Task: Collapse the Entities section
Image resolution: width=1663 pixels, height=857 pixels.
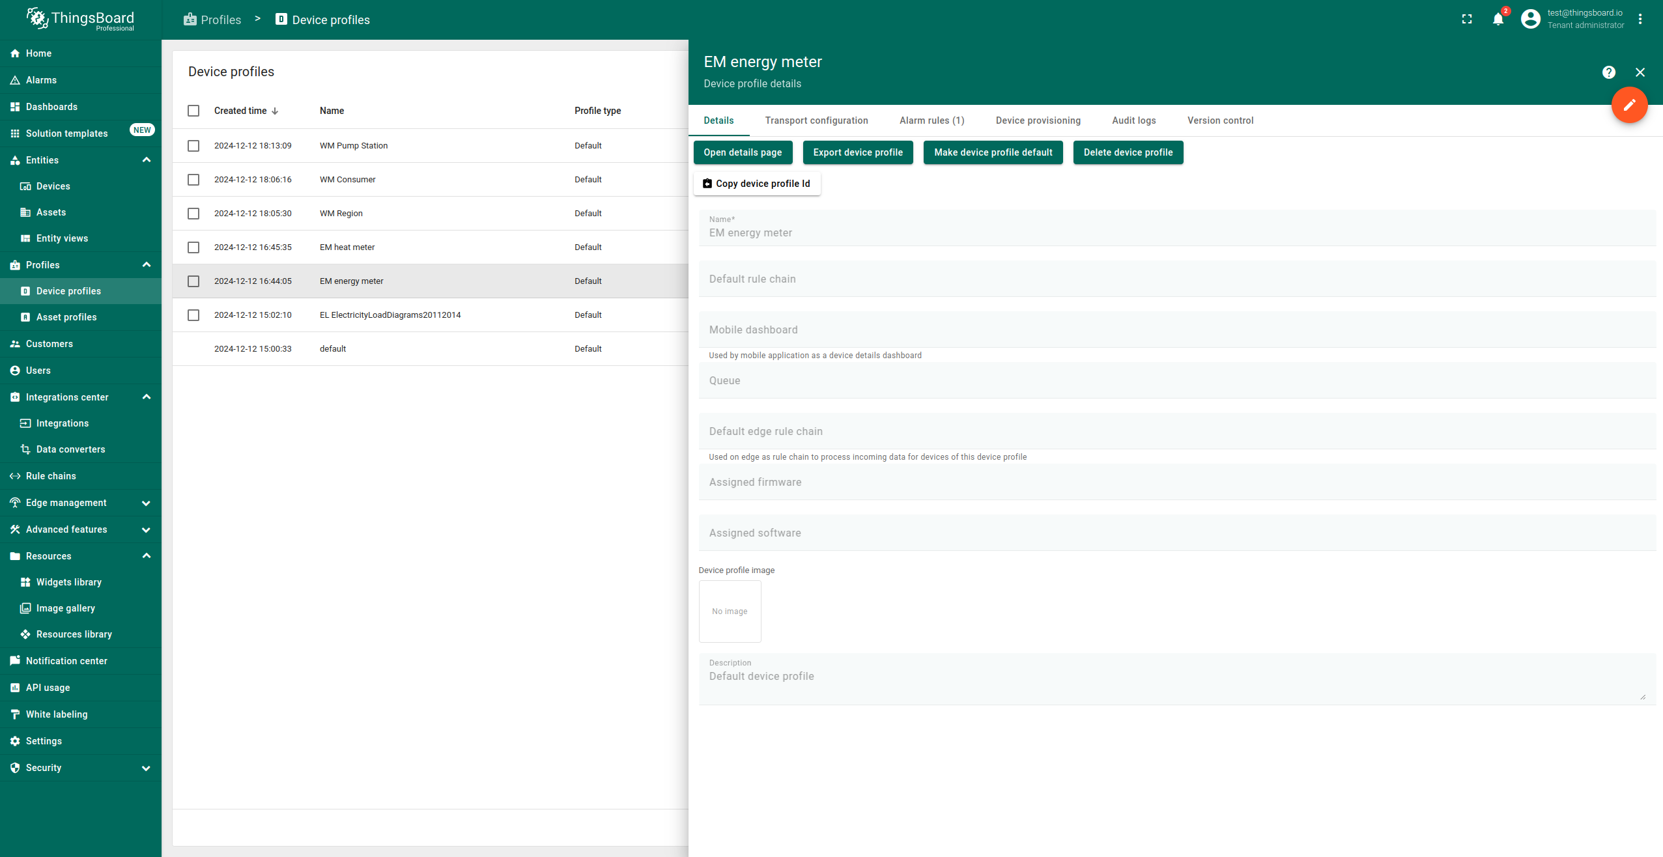Action: (146, 160)
